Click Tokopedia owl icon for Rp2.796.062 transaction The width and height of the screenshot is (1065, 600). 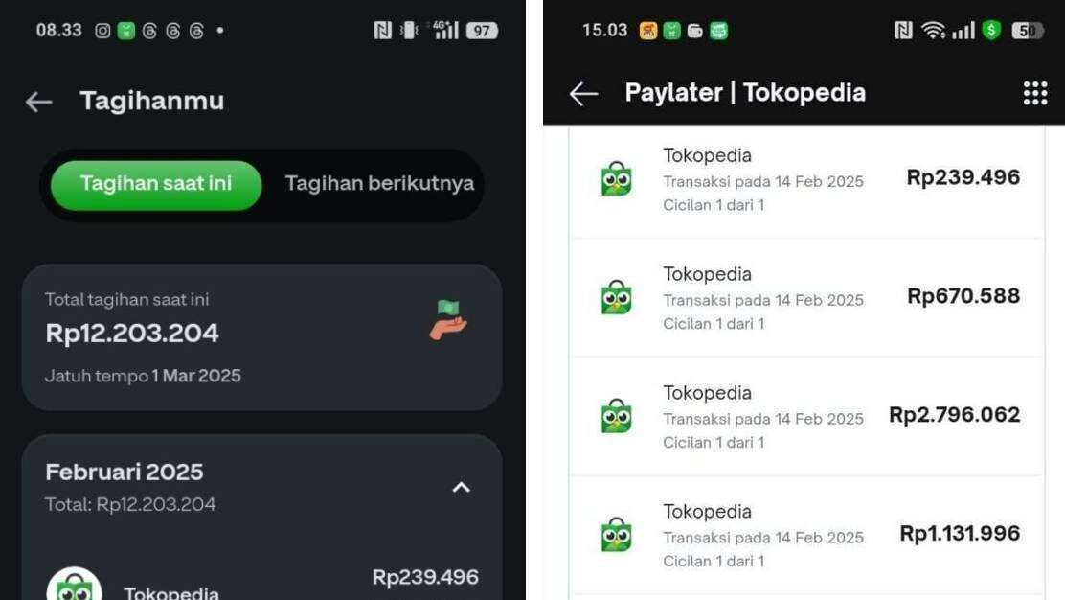(x=617, y=416)
